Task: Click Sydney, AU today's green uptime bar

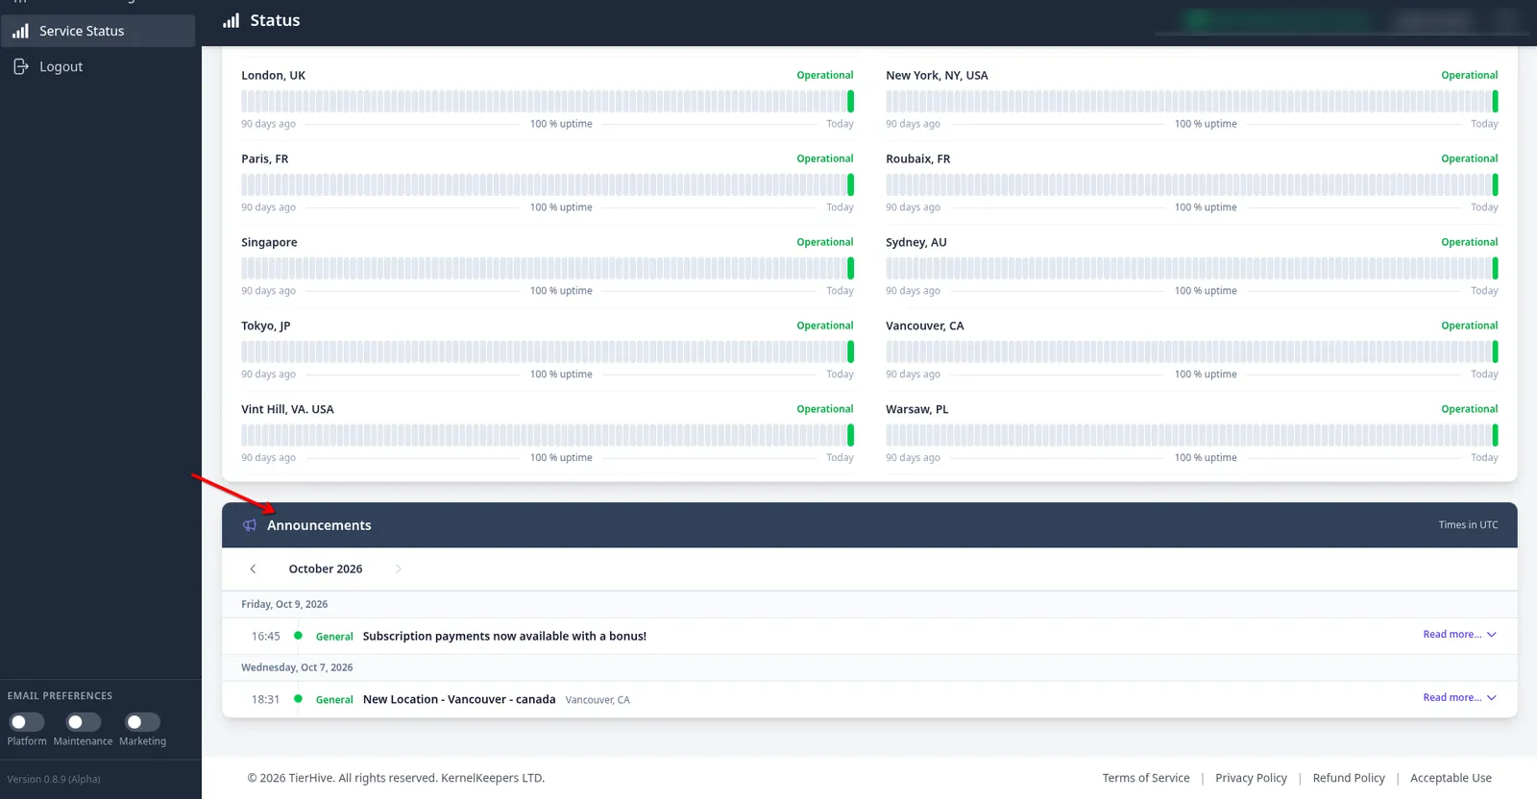Action: tap(1495, 268)
